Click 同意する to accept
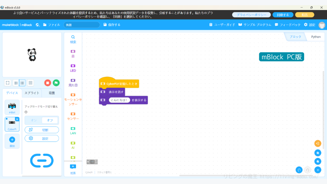 click(x=283, y=15)
